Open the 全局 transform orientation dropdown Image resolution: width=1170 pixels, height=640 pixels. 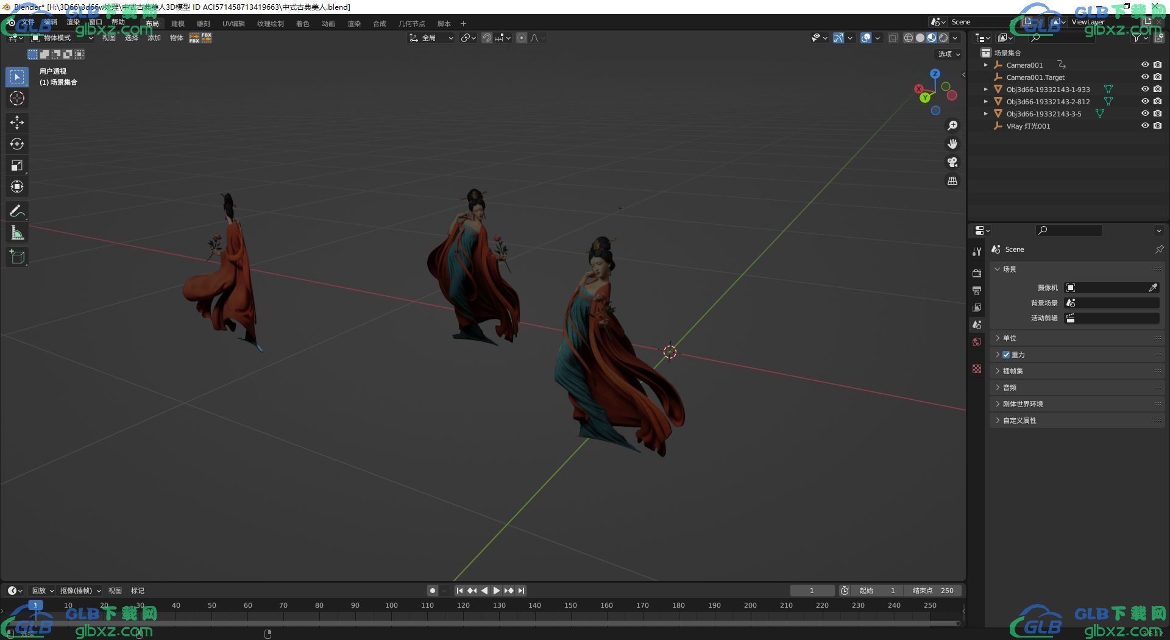point(431,38)
